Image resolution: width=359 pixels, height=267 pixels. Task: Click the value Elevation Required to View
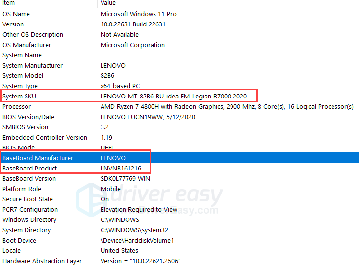139,210
